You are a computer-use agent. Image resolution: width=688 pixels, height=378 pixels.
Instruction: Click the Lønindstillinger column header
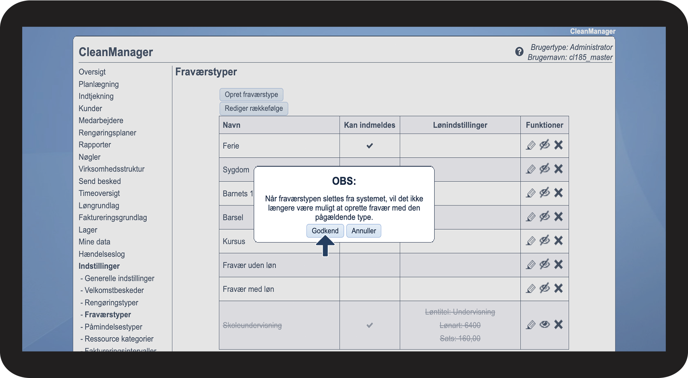click(460, 125)
